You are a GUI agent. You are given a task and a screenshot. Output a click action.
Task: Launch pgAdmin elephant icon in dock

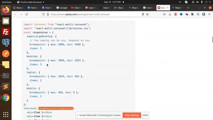(6, 43)
